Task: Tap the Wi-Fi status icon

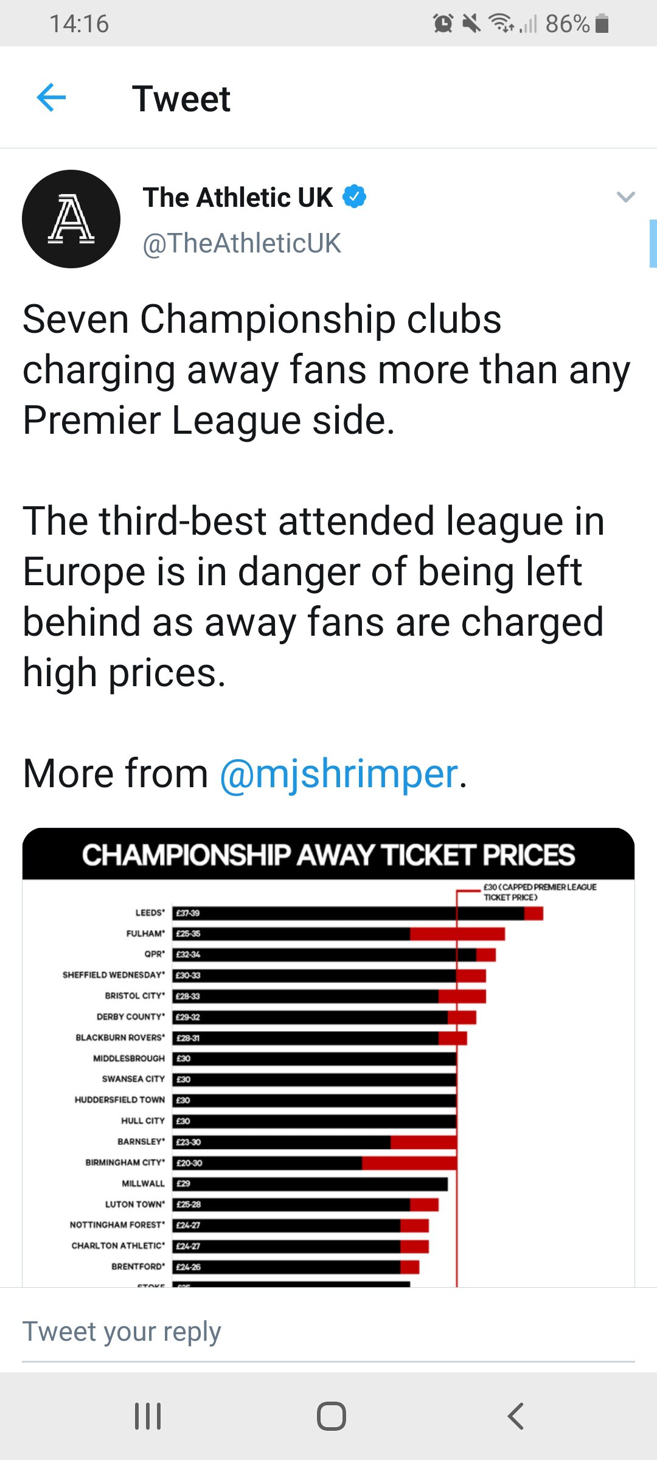Action: tap(501, 24)
